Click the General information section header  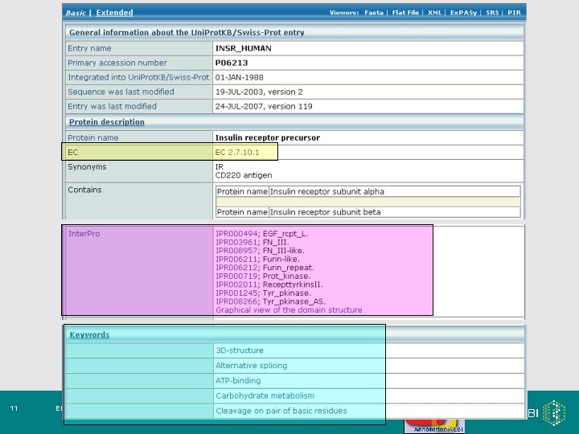(294, 32)
